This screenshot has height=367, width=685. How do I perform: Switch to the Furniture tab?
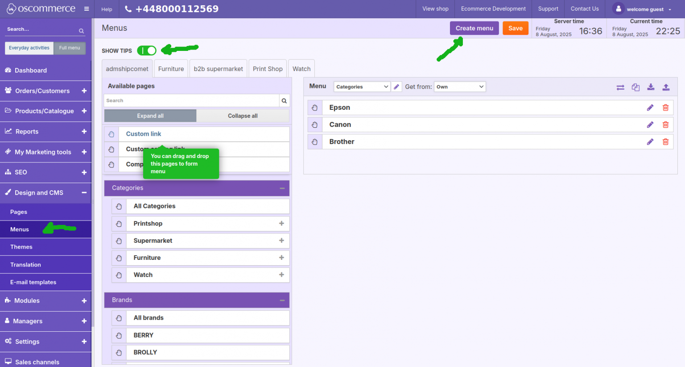tap(171, 68)
